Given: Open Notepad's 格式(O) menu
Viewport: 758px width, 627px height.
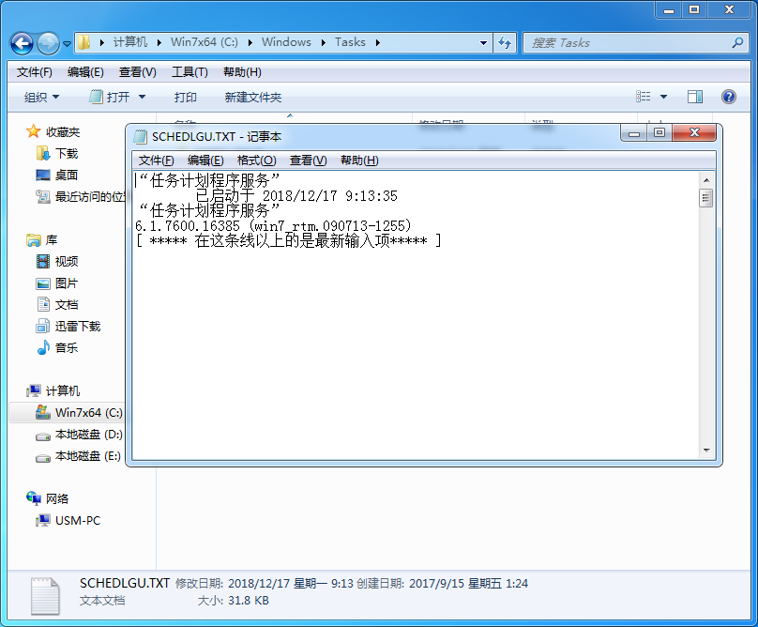Looking at the screenshot, I should click(256, 161).
